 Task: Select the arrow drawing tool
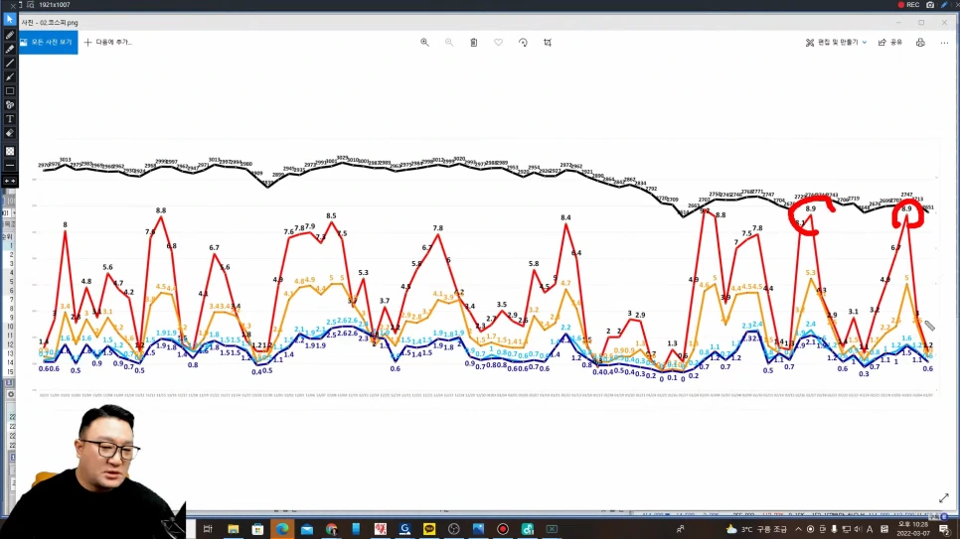[9, 77]
